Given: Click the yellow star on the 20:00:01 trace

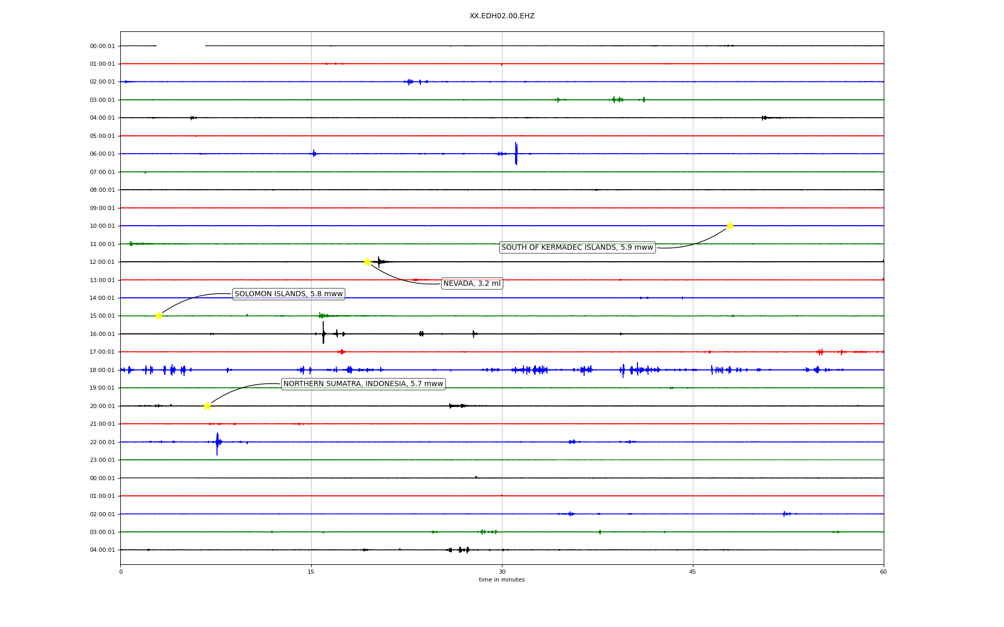Looking at the screenshot, I should [207, 406].
